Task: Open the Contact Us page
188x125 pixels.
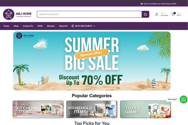Action: [28, 26]
